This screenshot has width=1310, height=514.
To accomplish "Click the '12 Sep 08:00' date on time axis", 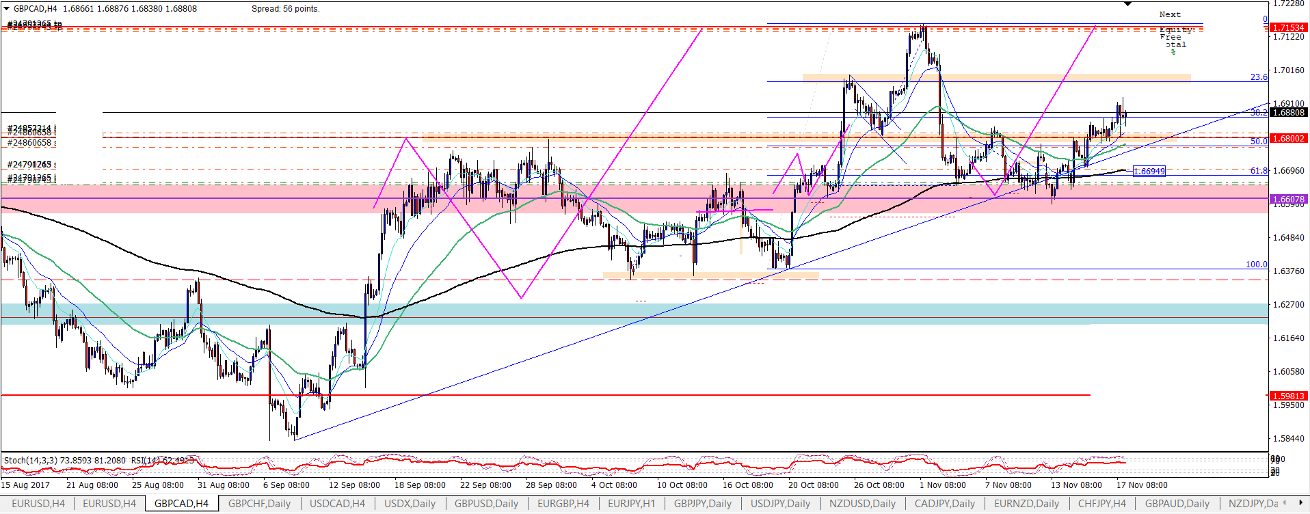I will click(x=354, y=485).
